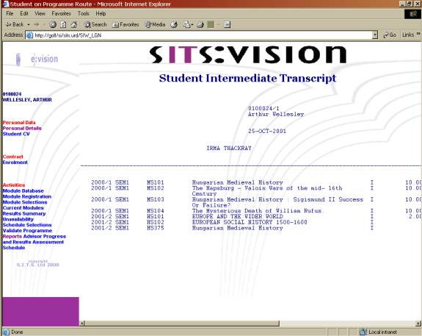Click the Print icon in toolbar
Screen dimensions: 422x336
tap(200, 24)
